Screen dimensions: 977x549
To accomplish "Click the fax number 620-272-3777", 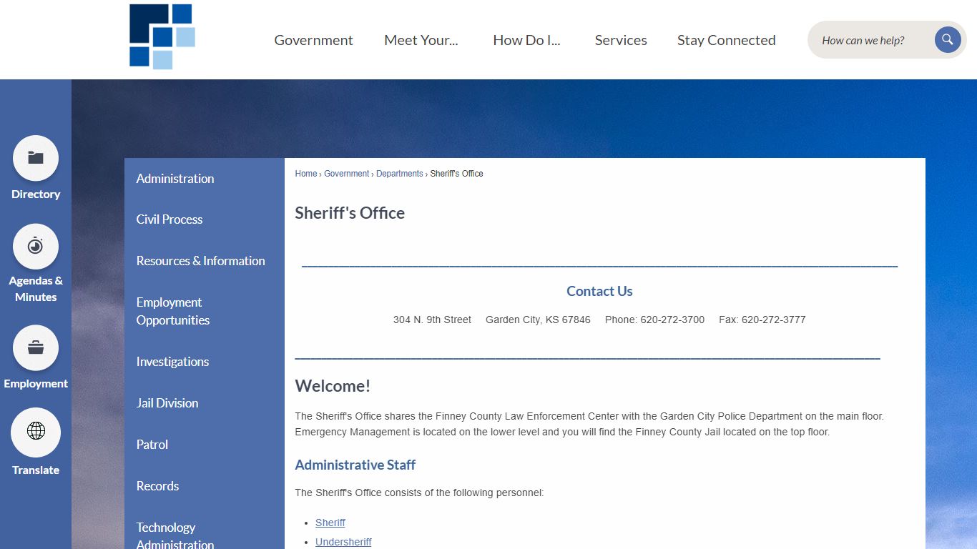I will pos(774,320).
